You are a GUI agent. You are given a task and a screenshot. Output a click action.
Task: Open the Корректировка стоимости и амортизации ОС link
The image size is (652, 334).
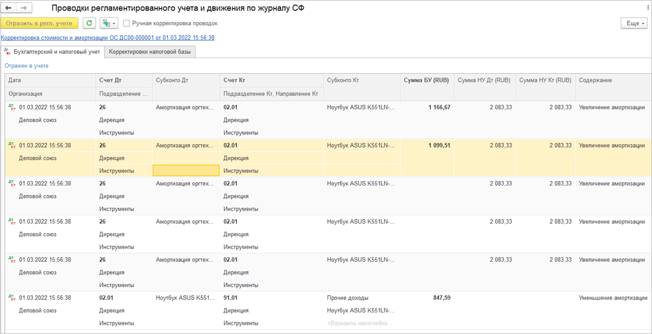pyautogui.click(x=108, y=38)
